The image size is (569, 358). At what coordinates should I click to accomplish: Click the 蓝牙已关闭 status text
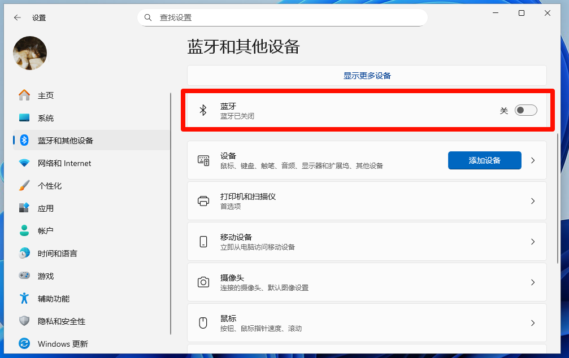(x=237, y=116)
